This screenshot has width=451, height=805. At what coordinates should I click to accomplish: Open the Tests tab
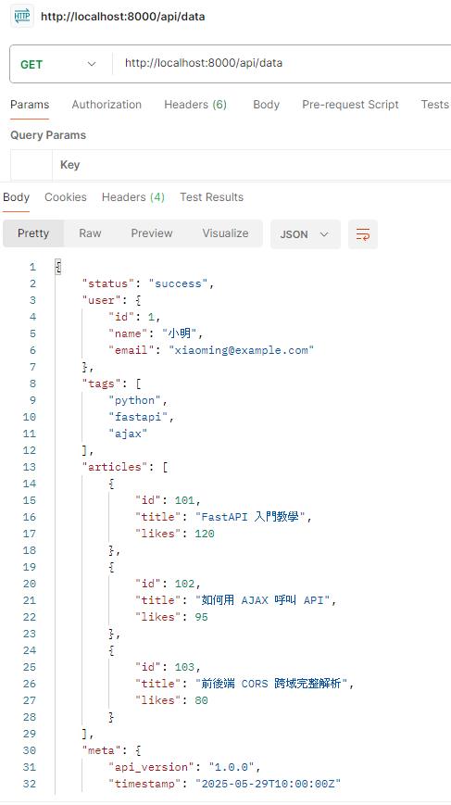[x=434, y=105]
